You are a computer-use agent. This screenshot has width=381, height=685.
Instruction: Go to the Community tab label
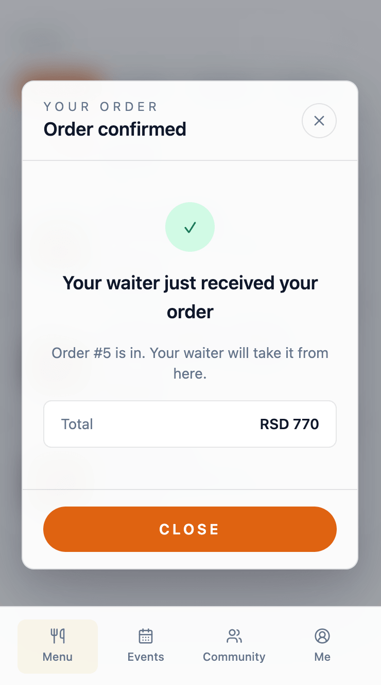point(234,657)
